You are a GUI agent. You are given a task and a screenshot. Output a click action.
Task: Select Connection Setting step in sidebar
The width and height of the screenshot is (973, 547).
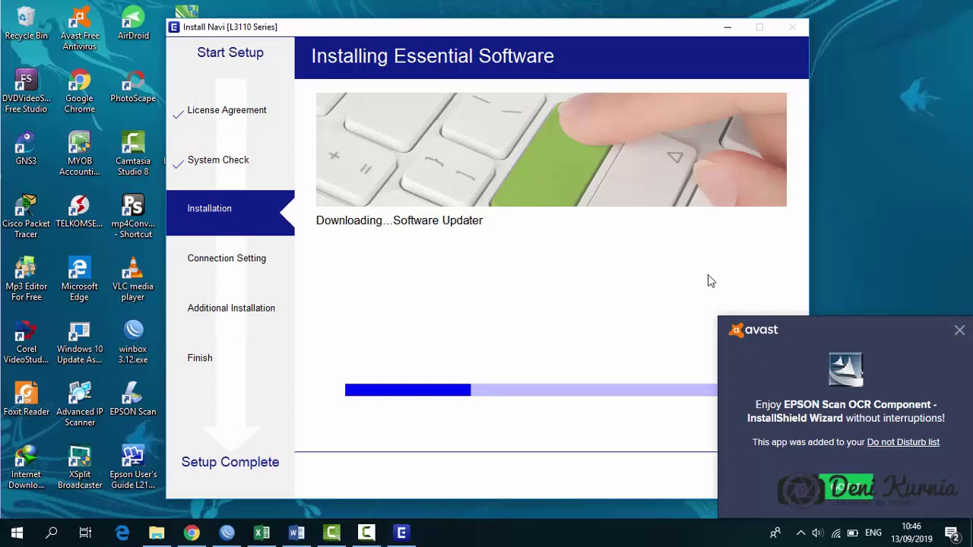[227, 258]
